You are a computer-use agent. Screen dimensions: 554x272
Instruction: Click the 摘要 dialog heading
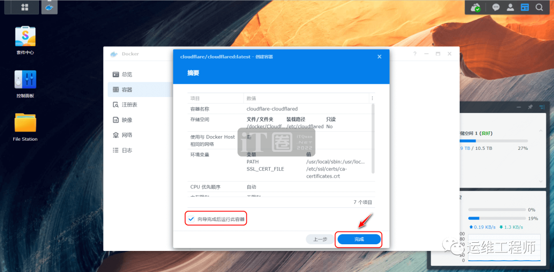point(193,73)
